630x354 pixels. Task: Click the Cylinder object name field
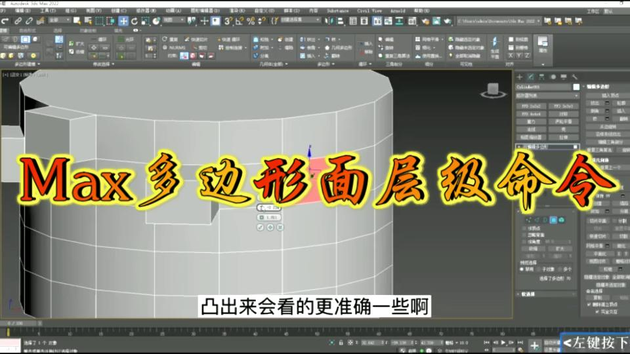(x=543, y=87)
